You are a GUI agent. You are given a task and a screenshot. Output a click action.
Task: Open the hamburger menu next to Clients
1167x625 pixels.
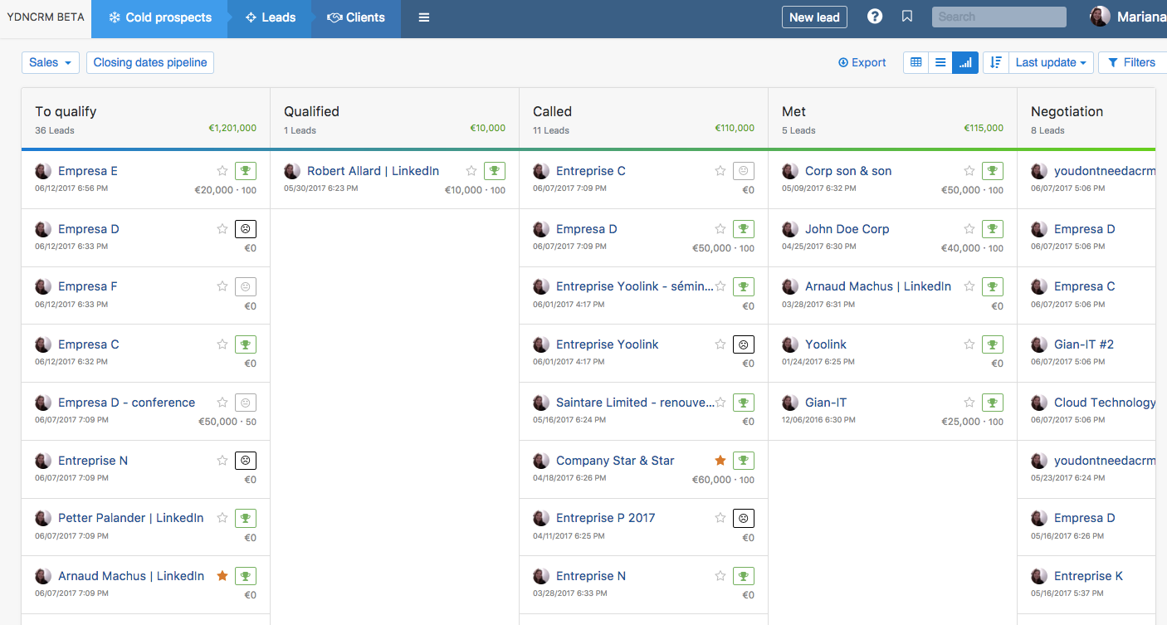point(423,17)
